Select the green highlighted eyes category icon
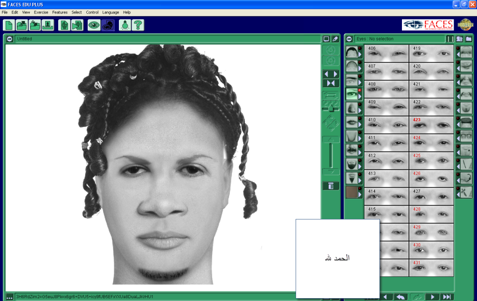This screenshot has height=301, width=477. (x=352, y=94)
